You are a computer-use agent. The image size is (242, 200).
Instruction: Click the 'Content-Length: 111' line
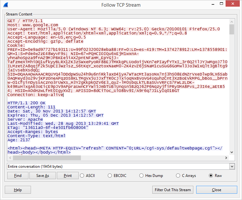click(x=32, y=107)
